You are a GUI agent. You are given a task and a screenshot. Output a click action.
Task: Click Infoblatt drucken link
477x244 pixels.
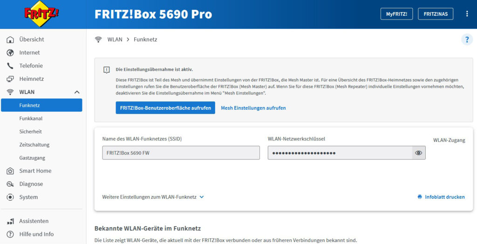tap(444, 197)
